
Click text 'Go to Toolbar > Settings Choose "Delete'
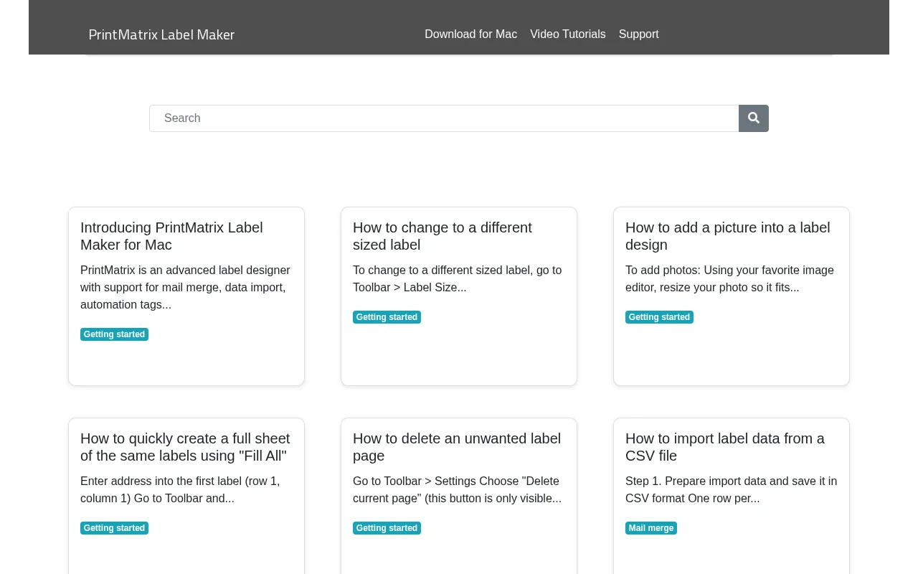[x=456, y=481]
